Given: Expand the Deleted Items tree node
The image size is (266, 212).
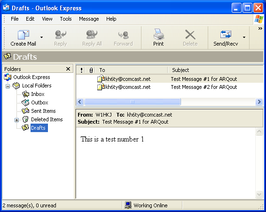Looking at the screenshot, I should coord(16,120).
